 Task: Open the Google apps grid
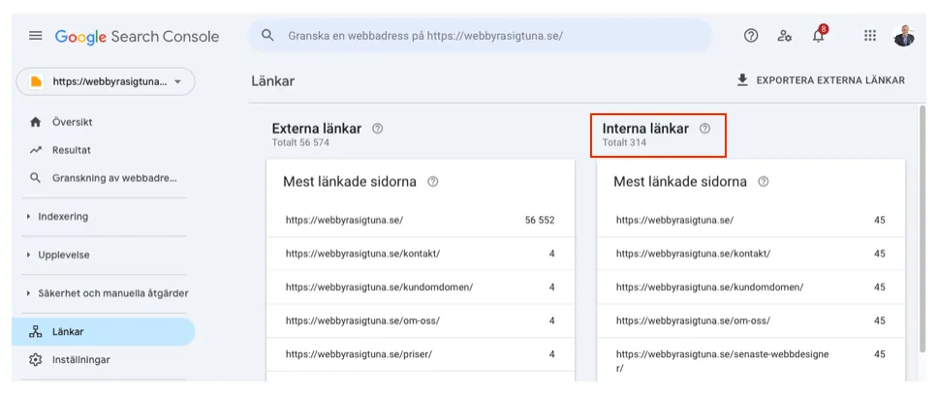point(870,36)
